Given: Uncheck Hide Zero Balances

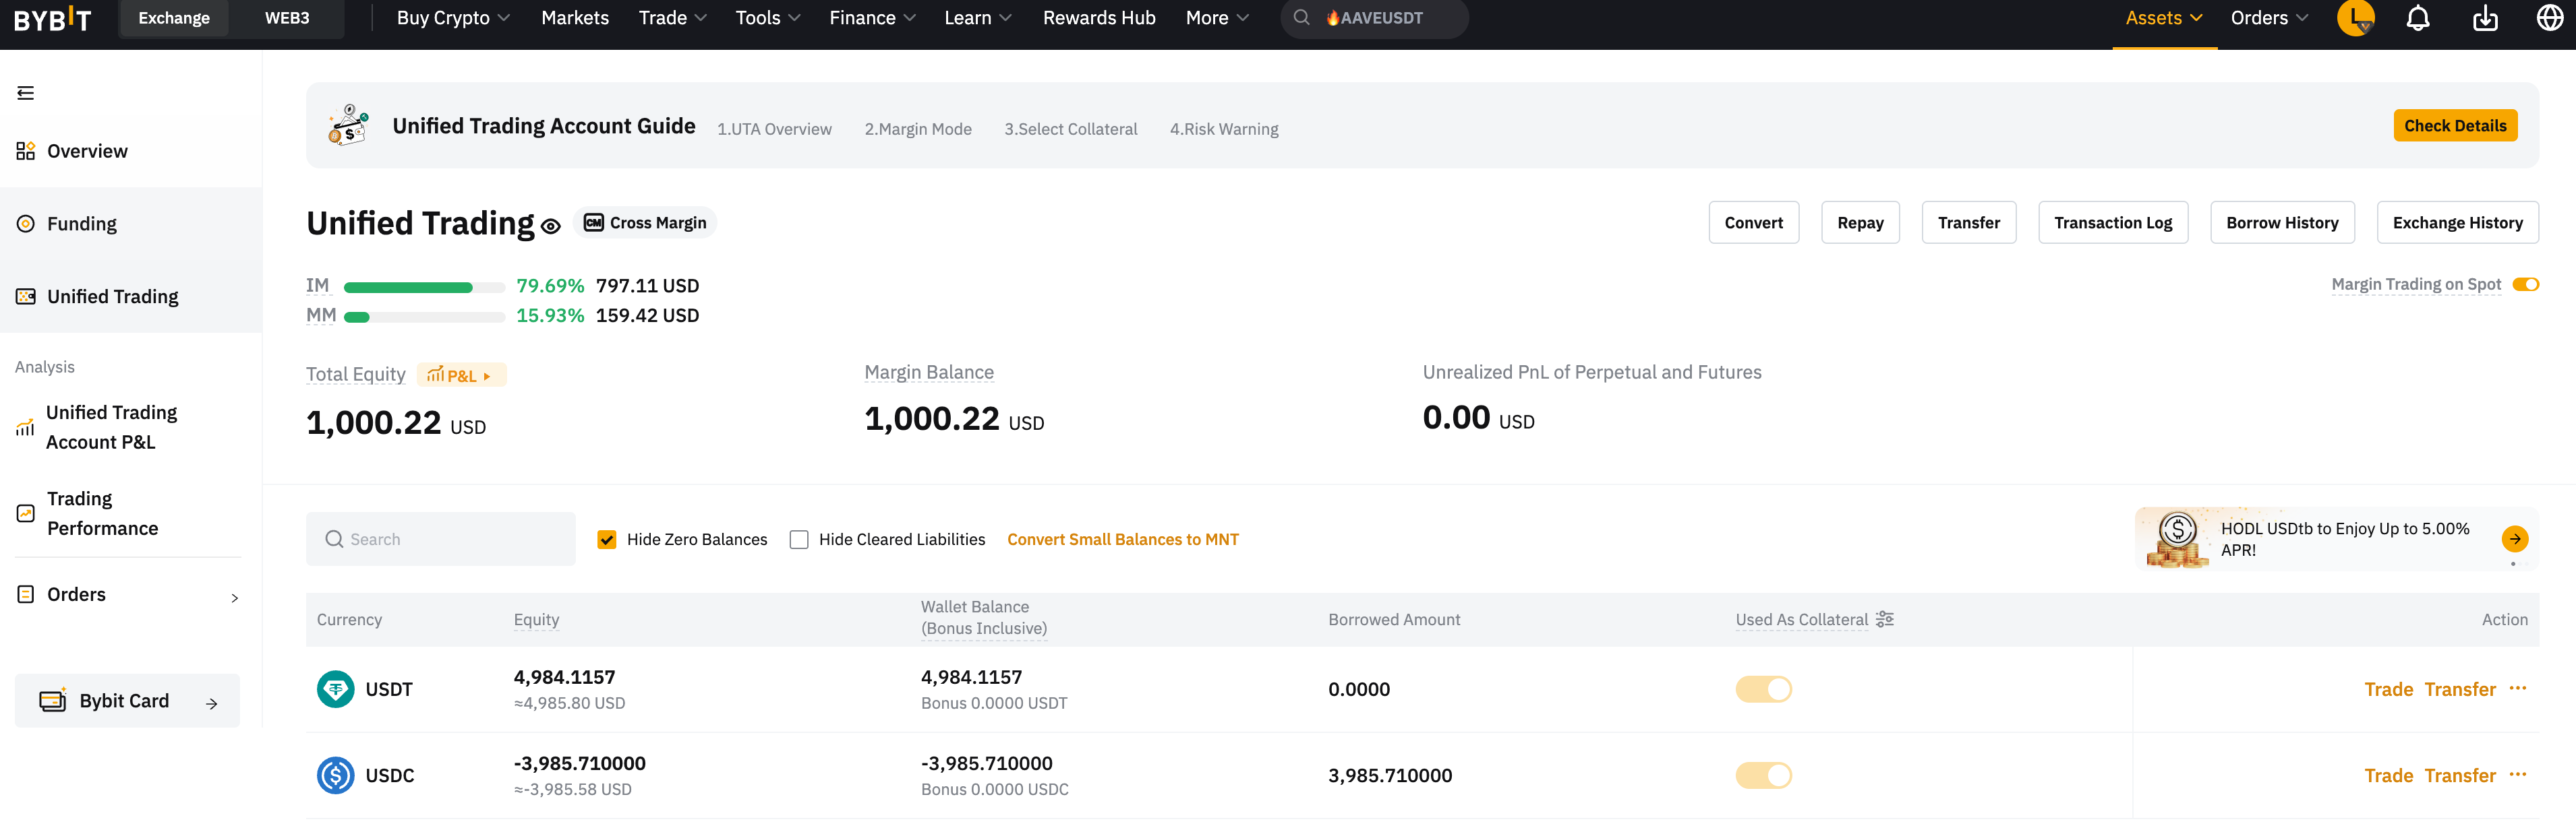Looking at the screenshot, I should pos(607,540).
